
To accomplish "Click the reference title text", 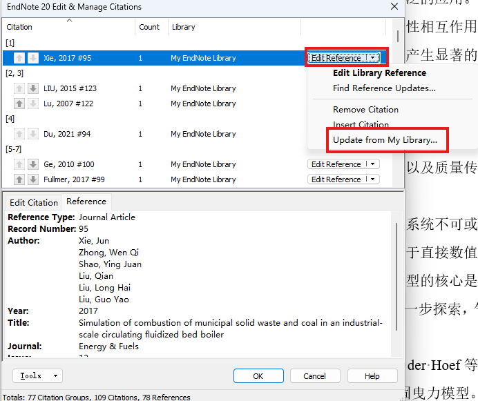I will click(231, 329).
